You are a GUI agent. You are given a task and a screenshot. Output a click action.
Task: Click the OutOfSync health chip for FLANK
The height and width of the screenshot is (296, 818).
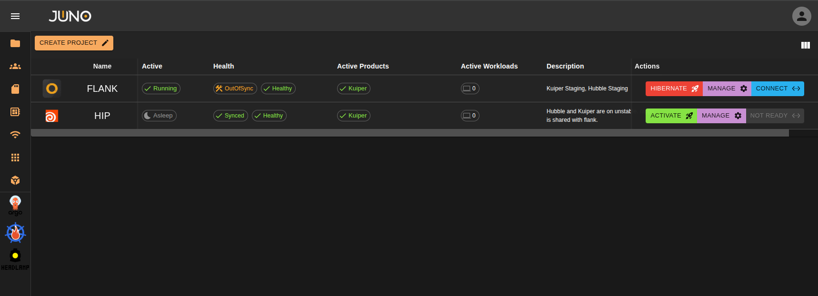coord(235,89)
